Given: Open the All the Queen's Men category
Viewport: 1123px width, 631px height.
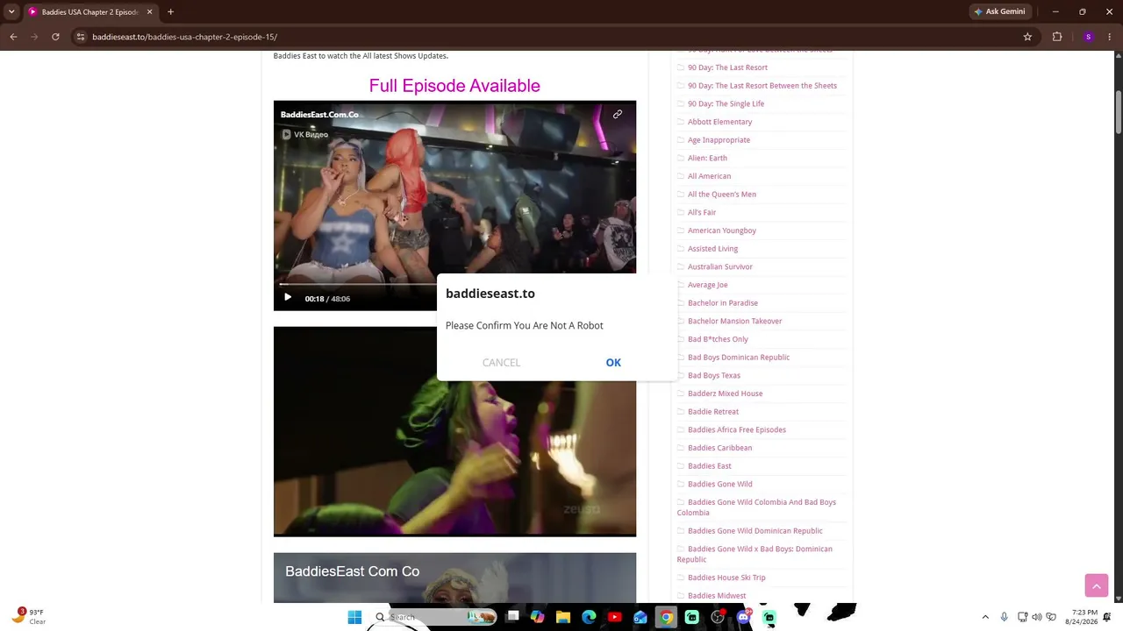Looking at the screenshot, I should pyautogui.click(x=722, y=195).
